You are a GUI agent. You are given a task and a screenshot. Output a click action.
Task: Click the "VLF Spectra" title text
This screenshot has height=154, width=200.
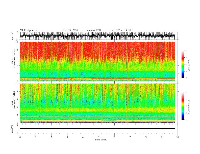(29, 30)
